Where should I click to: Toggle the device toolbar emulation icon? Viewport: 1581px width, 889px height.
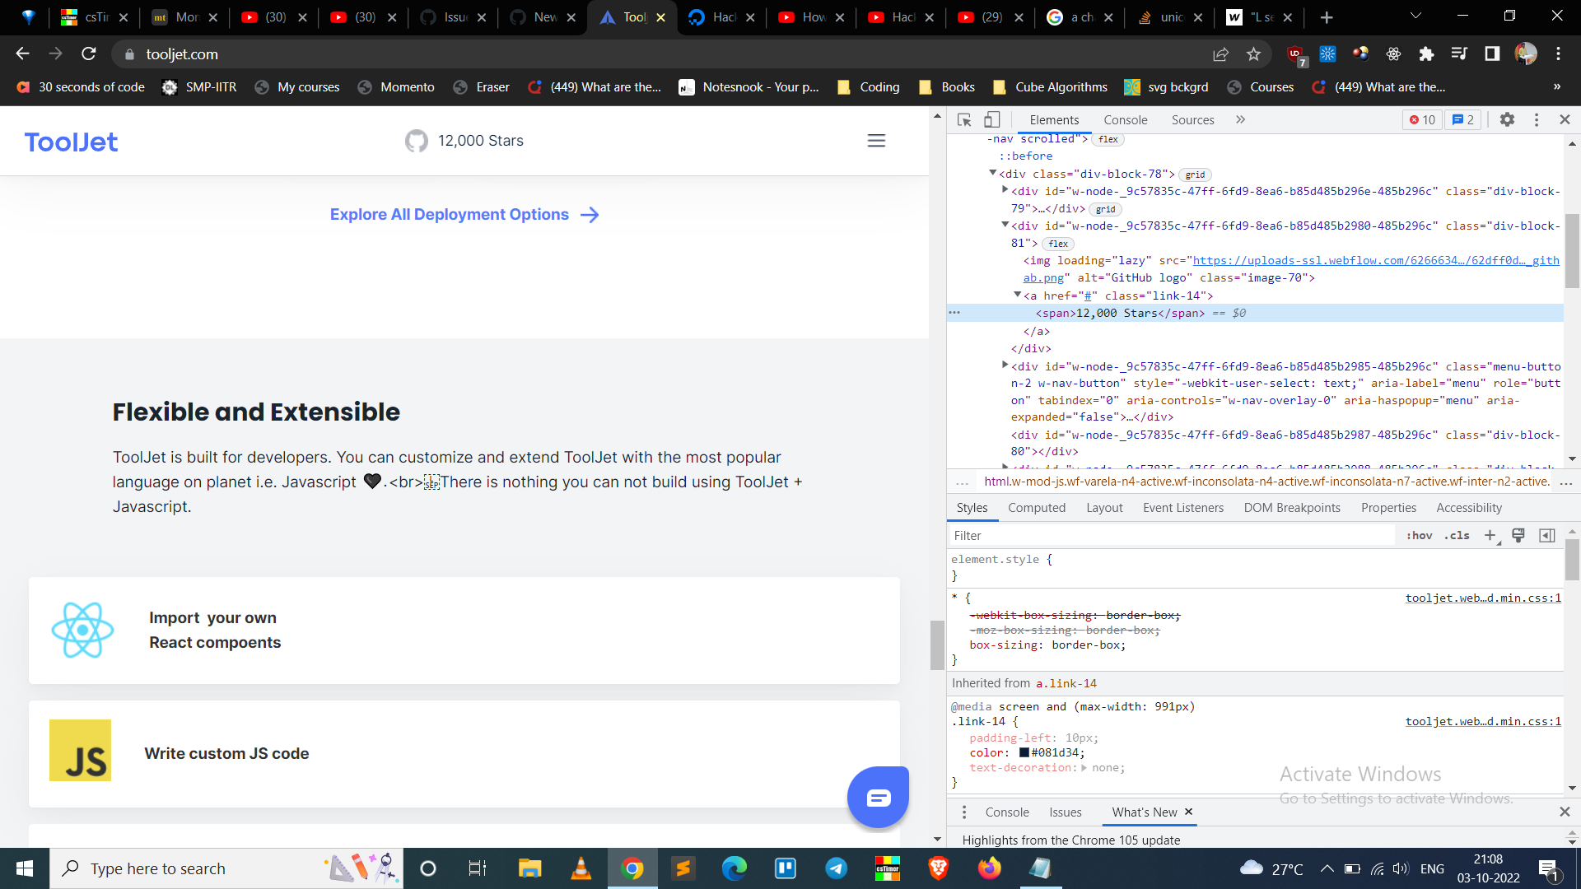click(x=991, y=119)
